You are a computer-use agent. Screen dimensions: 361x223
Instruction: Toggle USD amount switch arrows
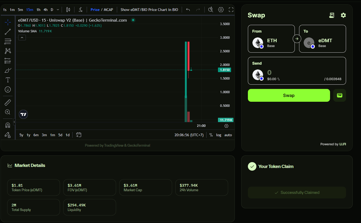(x=279, y=79)
